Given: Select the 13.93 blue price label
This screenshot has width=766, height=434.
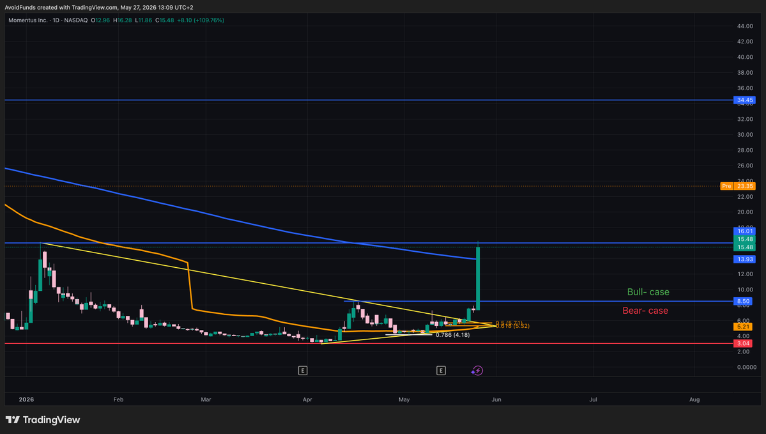Looking at the screenshot, I should click(744, 259).
